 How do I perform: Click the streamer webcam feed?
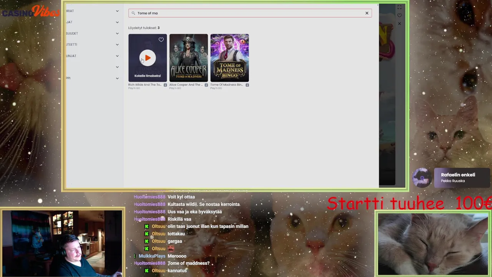click(x=62, y=243)
